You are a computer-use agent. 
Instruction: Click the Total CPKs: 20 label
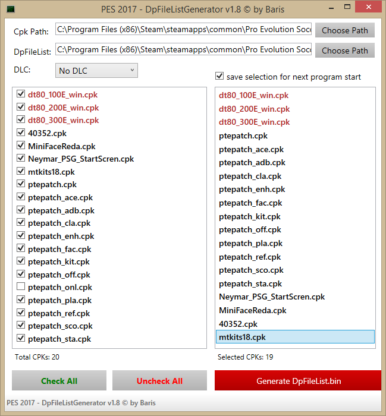point(37,357)
